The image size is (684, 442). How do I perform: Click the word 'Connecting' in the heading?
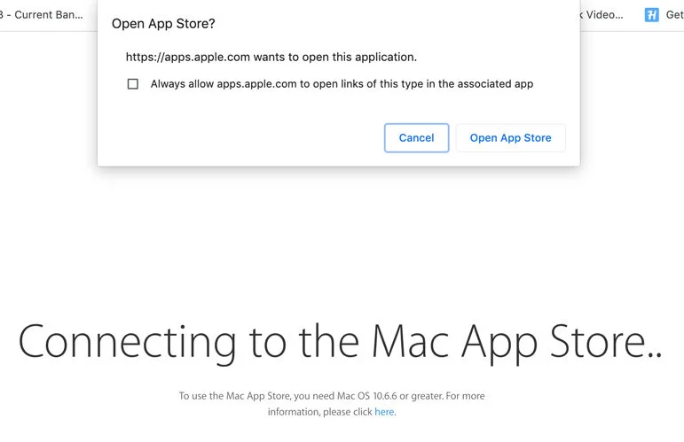click(x=127, y=344)
